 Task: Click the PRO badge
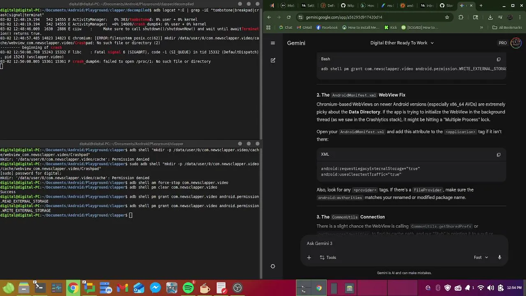(503, 43)
